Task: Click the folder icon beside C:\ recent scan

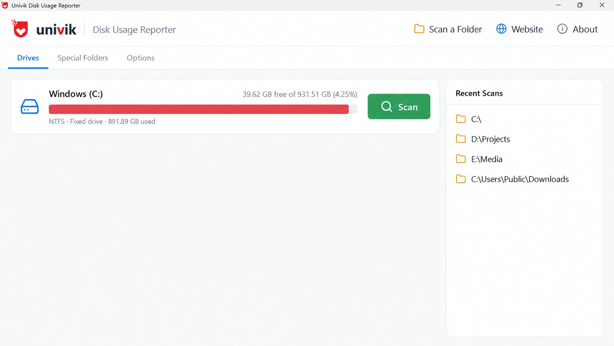Action: [x=460, y=119]
